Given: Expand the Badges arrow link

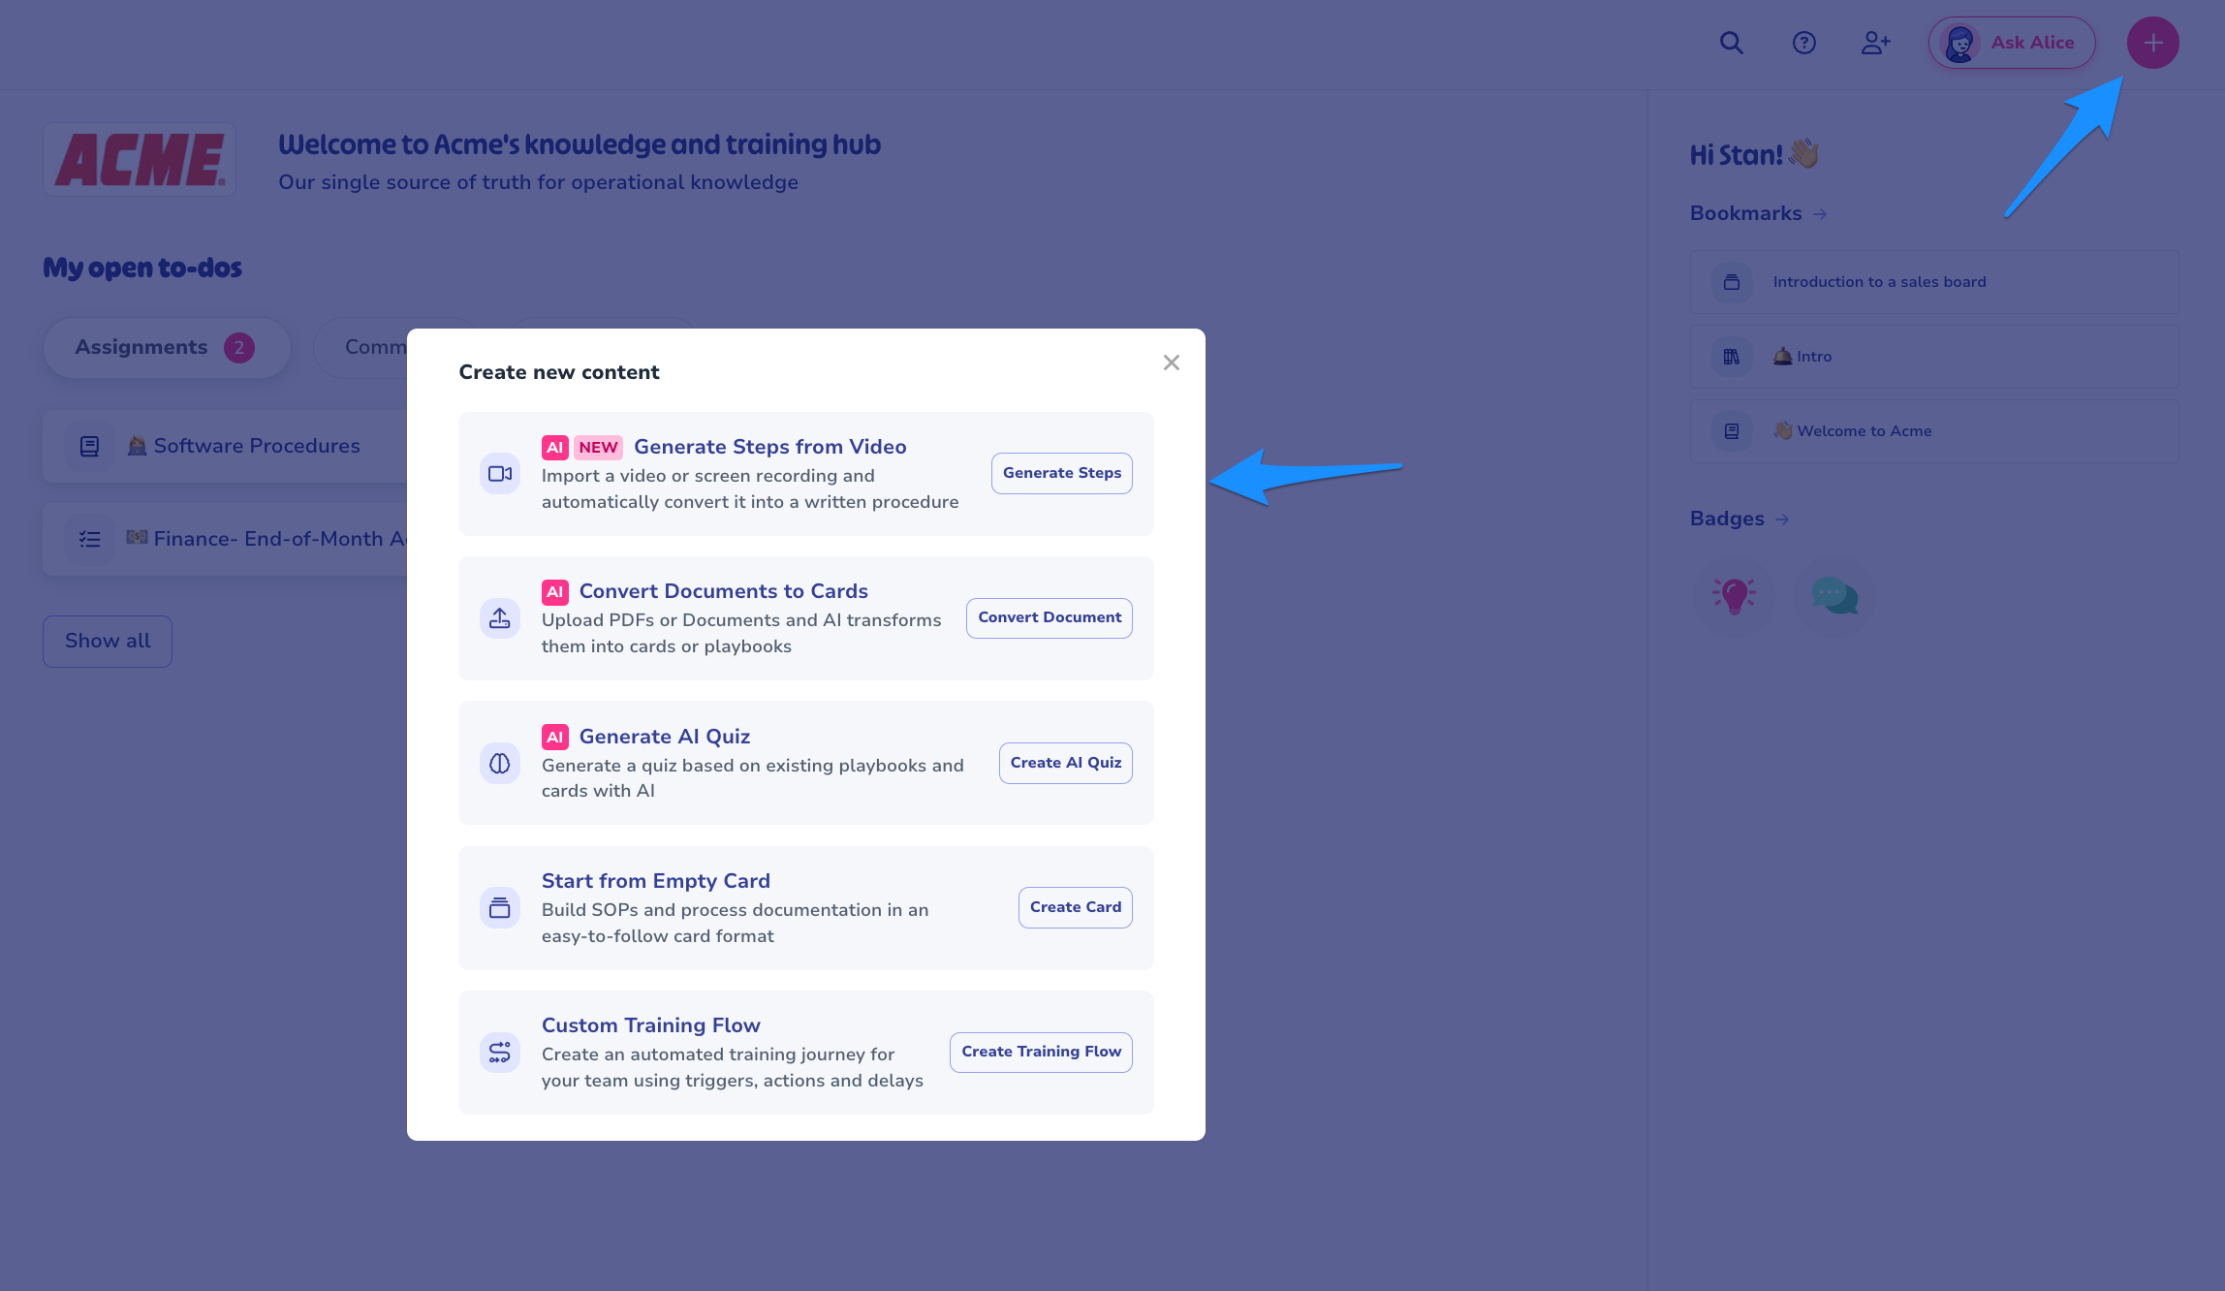Looking at the screenshot, I should [1782, 520].
